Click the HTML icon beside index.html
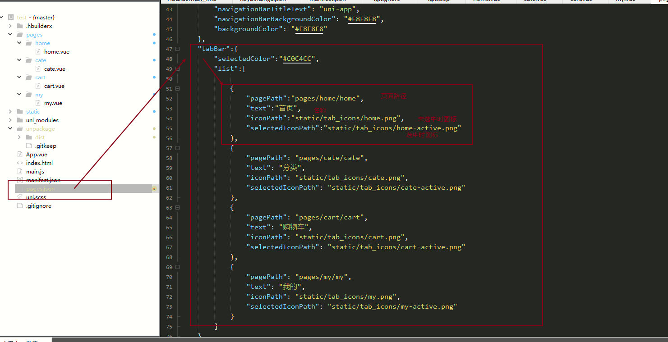The height and width of the screenshot is (342, 668). coord(19,163)
